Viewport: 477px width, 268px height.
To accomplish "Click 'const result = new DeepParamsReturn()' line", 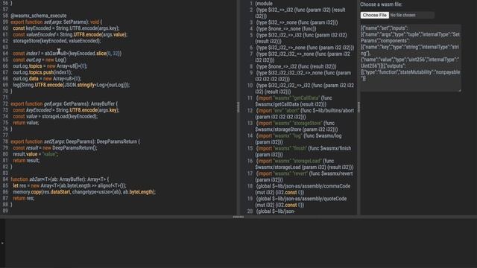I will click(54, 148).
